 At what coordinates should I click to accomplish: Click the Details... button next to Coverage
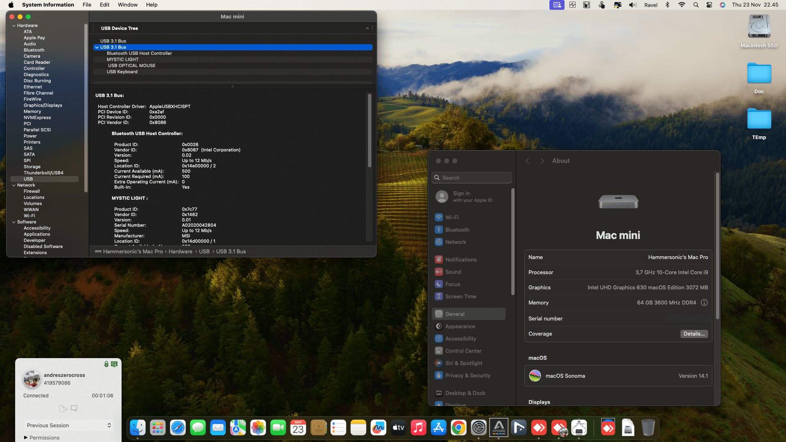(x=694, y=334)
